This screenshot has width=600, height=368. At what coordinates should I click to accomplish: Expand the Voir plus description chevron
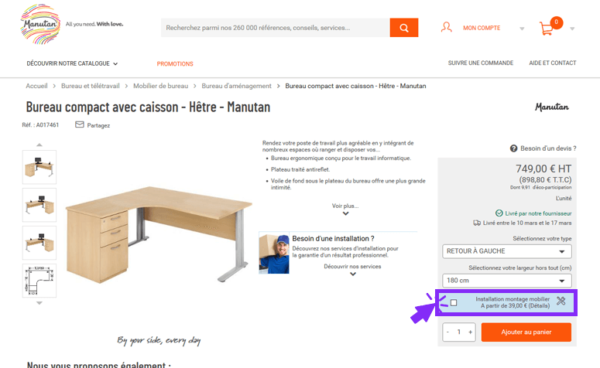[x=345, y=213]
